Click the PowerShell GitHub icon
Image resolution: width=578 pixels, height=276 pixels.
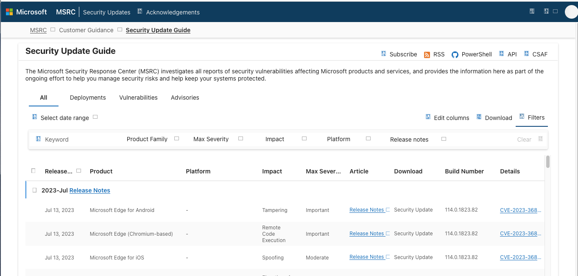pos(455,55)
